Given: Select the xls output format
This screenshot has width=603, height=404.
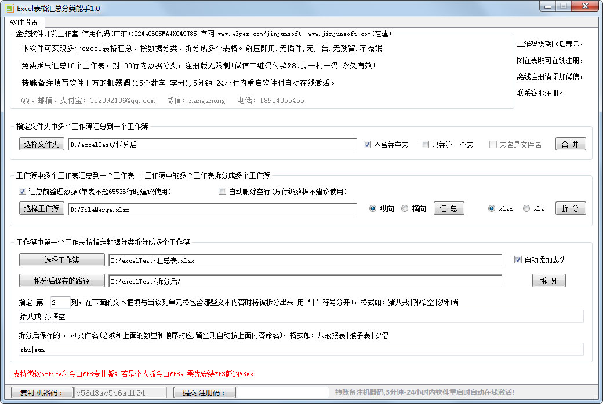Looking at the screenshot, I should point(526,210).
